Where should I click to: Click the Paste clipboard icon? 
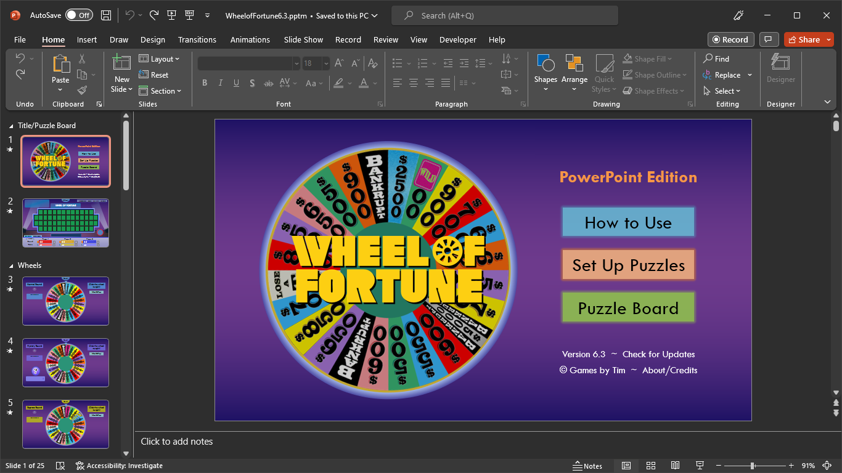tap(60, 64)
